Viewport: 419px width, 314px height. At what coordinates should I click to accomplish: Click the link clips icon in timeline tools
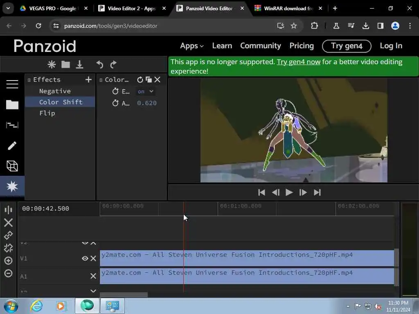pos(8,235)
